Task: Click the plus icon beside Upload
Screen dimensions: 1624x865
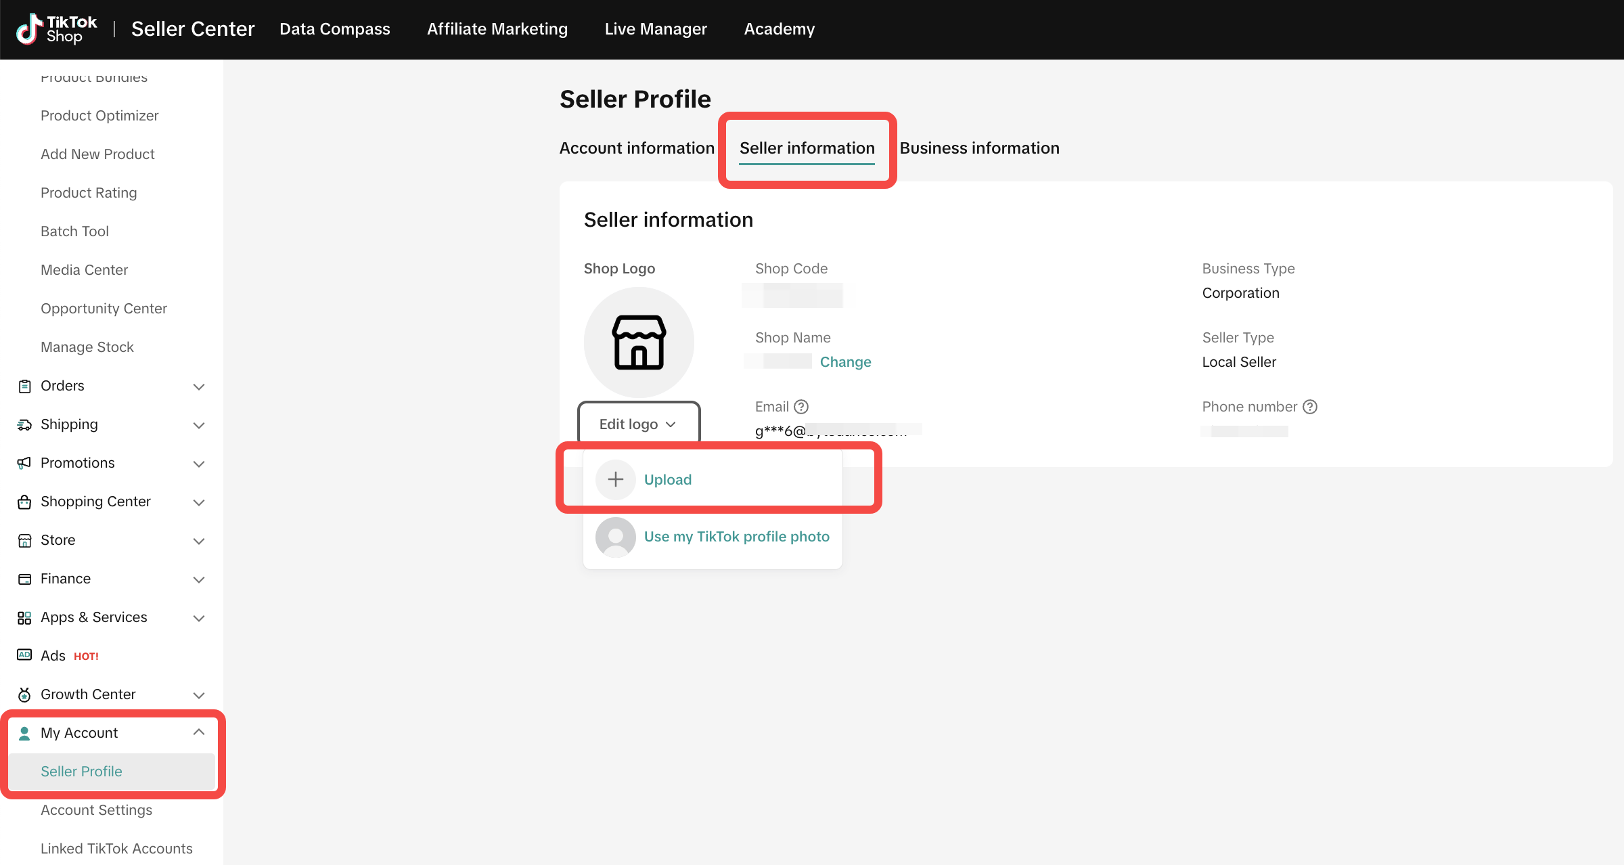Action: point(615,479)
